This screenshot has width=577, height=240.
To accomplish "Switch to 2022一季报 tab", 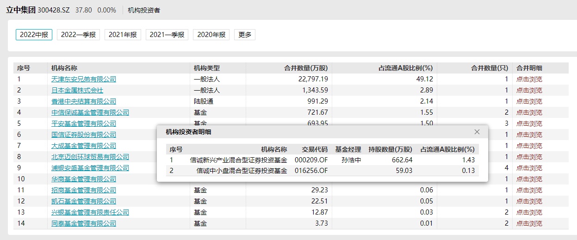I will 79,35.
